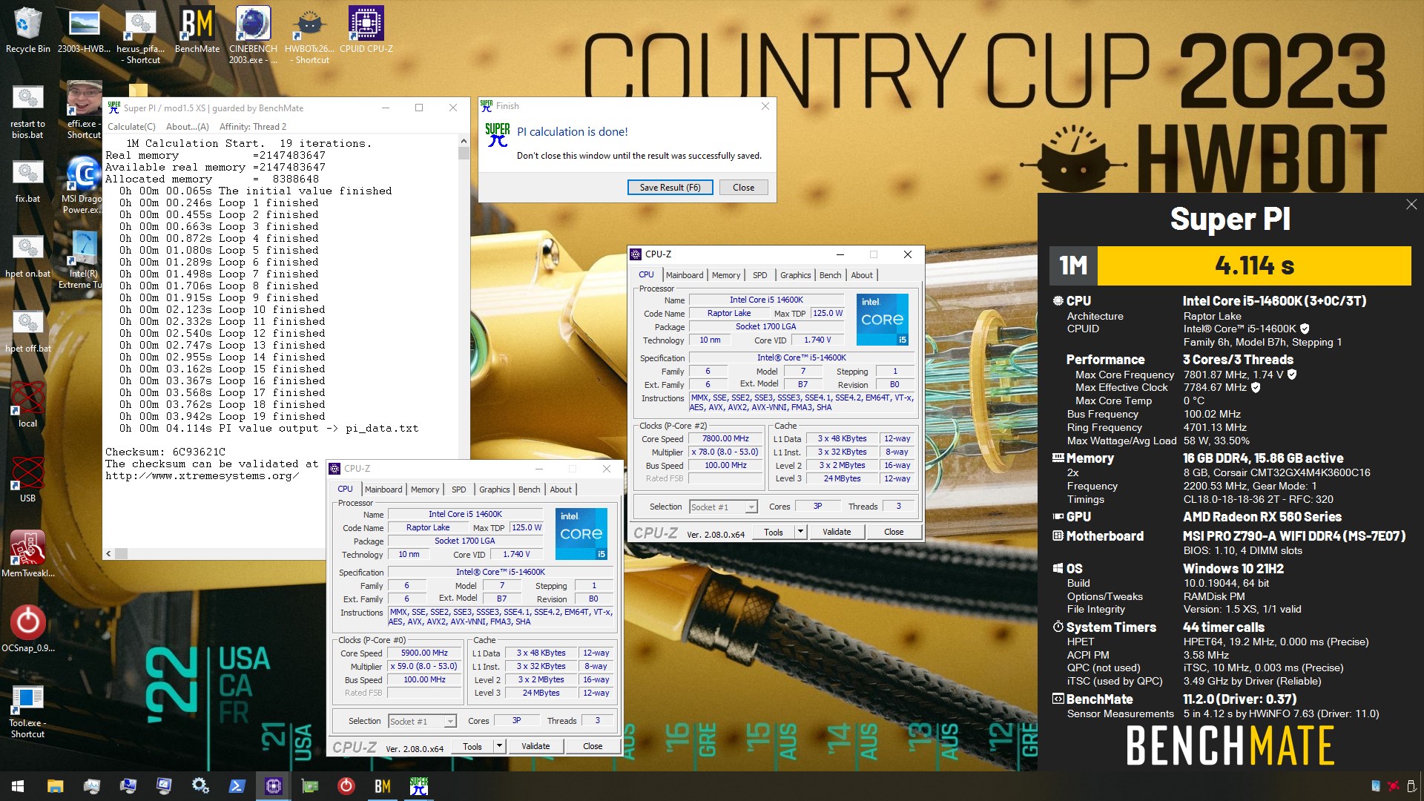Switch to SPD tab in upper CPU-Z
The image size is (1424, 801).
pos(759,275)
